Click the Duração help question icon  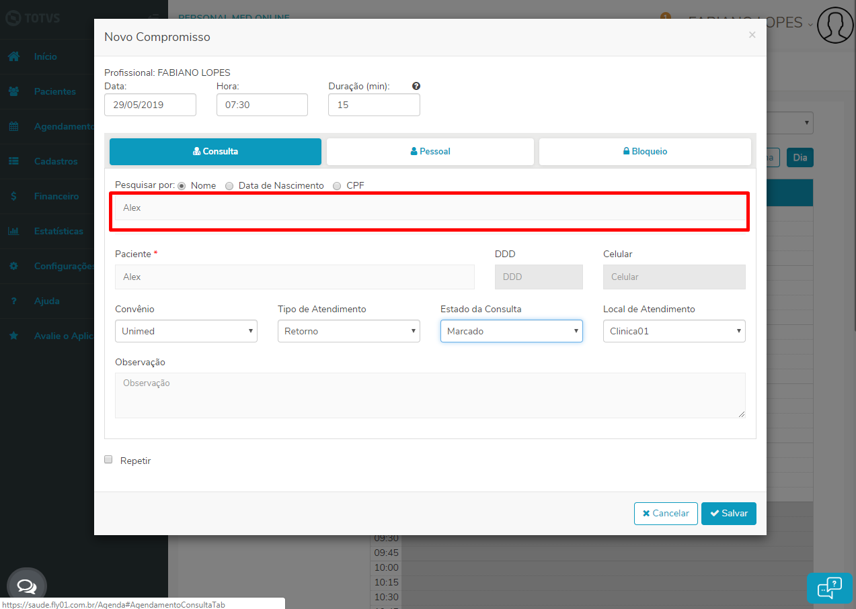tap(416, 86)
